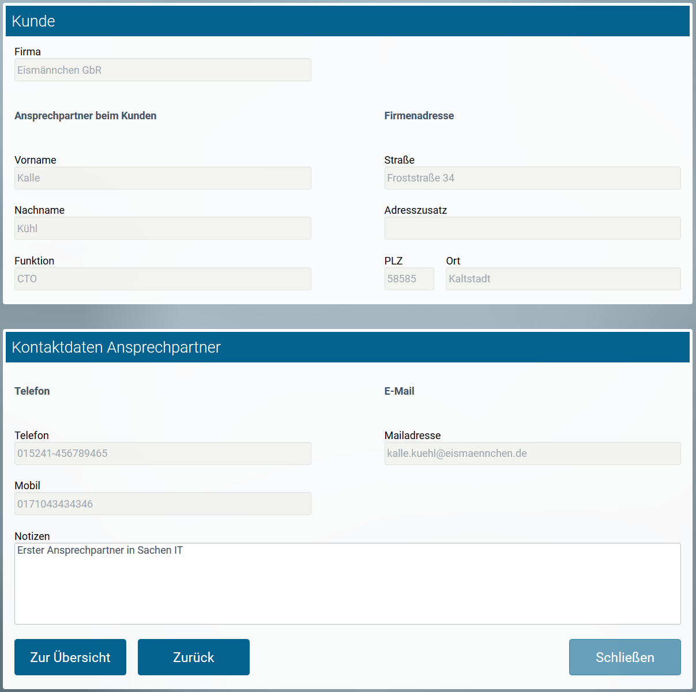Click the Kontaktdaten Ansprechpartner header
Viewport: 696px width, 692px height.
coord(348,347)
